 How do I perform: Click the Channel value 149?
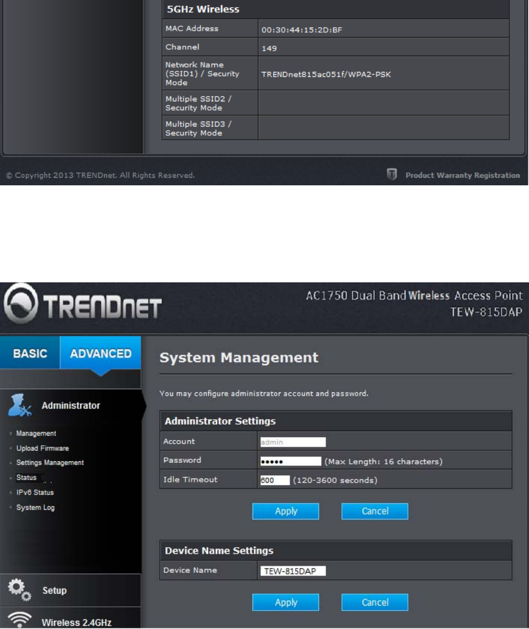point(269,48)
